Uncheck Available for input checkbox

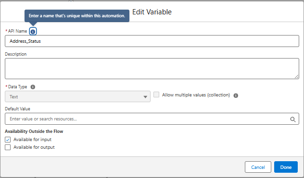point(8,140)
